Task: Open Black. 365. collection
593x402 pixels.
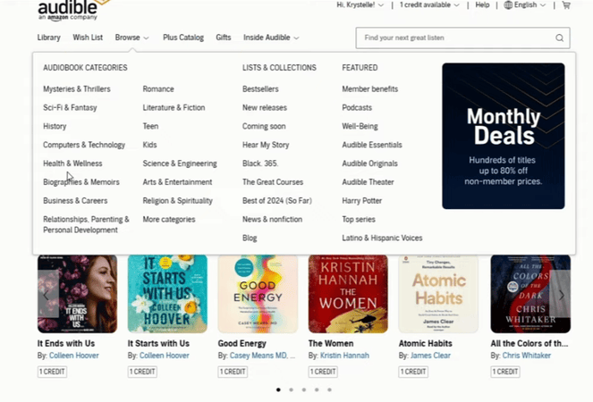Action: coord(260,163)
